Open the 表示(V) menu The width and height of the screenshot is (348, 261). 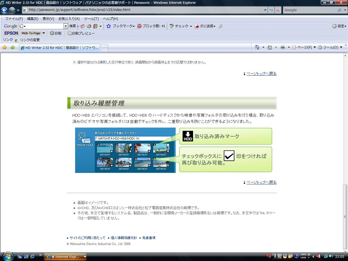48,19
